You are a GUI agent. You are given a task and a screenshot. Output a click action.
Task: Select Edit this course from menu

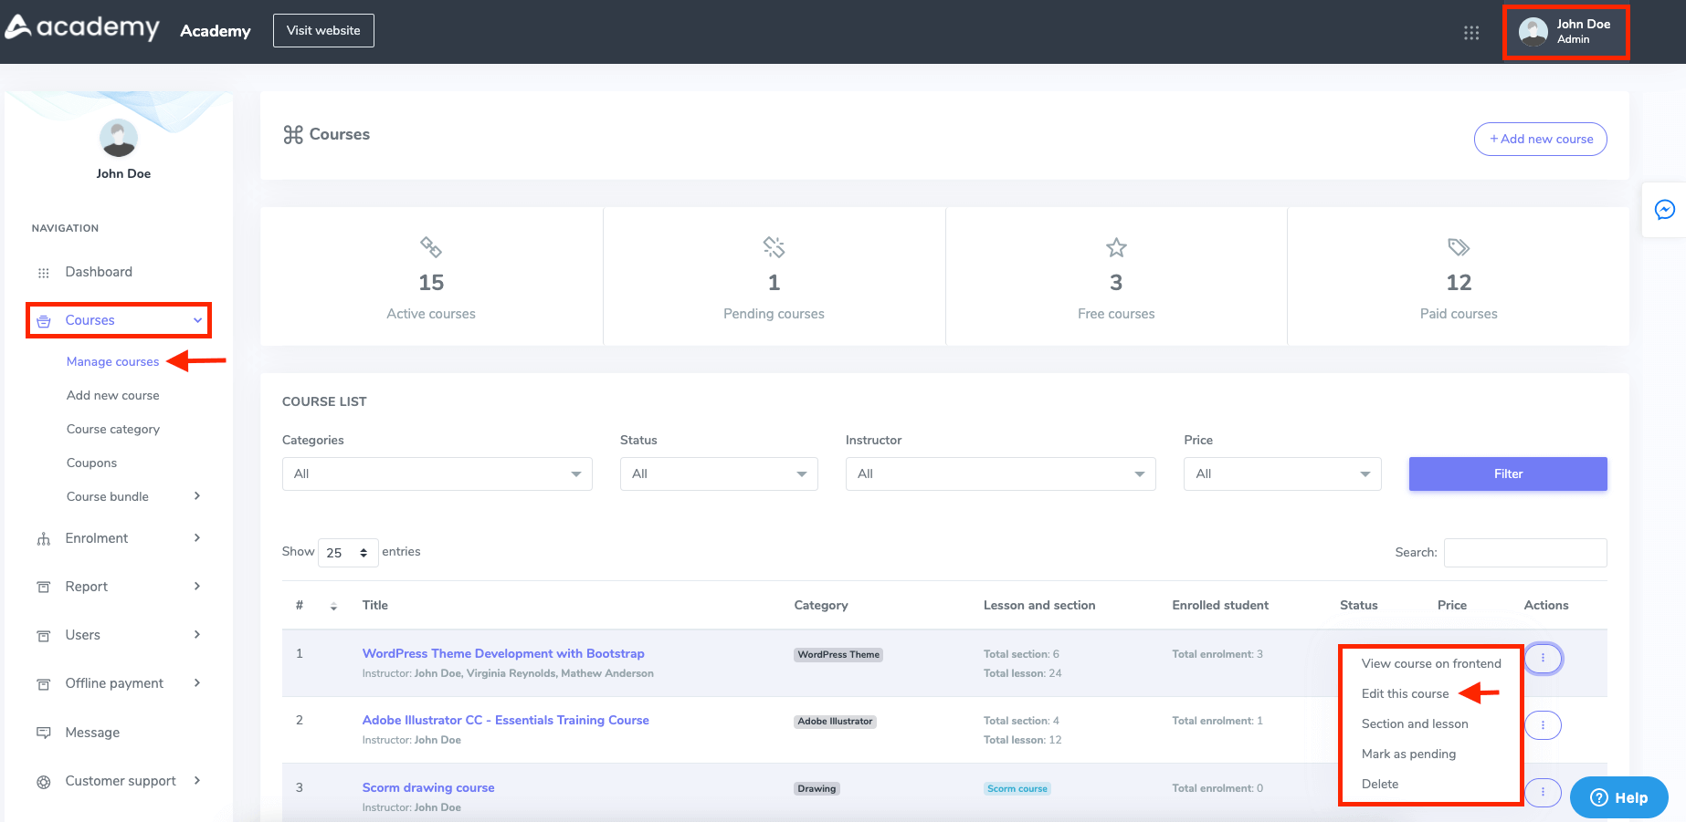pos(1405,693)
